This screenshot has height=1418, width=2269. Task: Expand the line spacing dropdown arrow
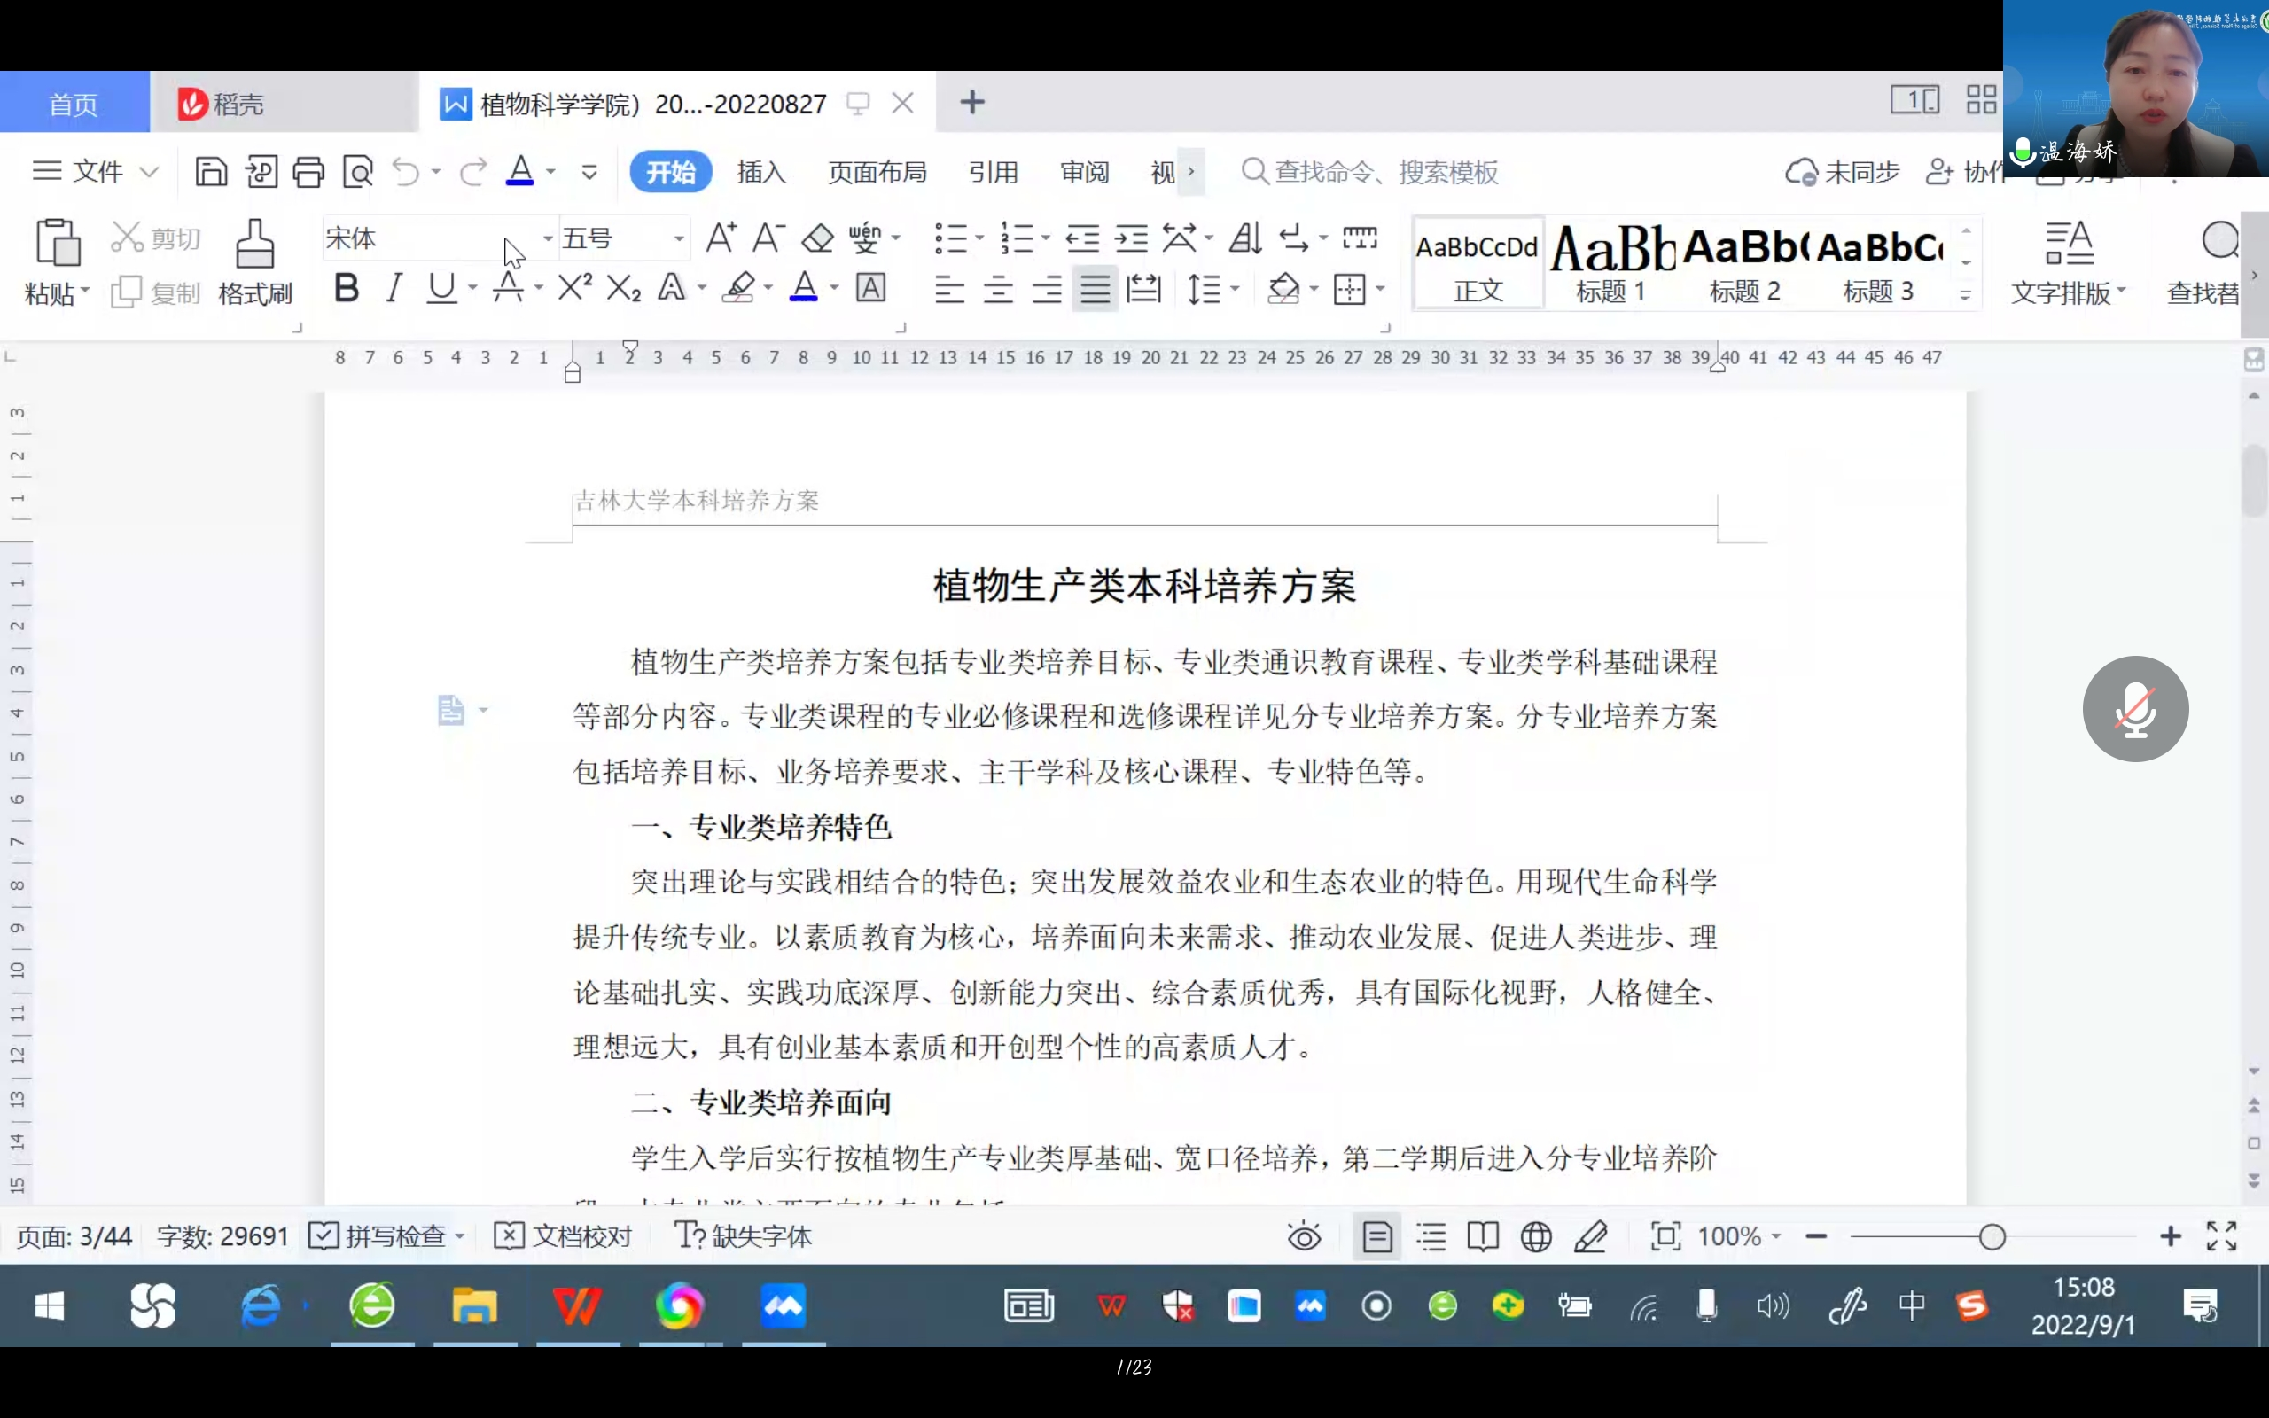pos(1235,289)
